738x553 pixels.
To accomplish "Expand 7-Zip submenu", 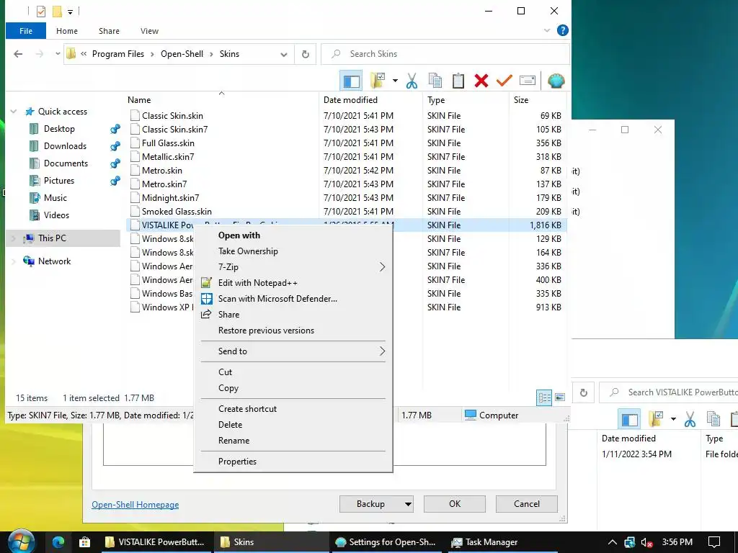I will tap(293, 267).
